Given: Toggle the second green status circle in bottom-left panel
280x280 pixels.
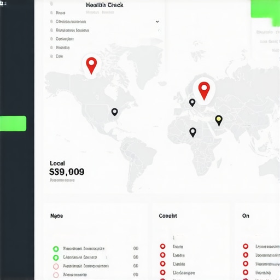Looking at the screenshot, I should pyautogui.click(x=56, y=258).
